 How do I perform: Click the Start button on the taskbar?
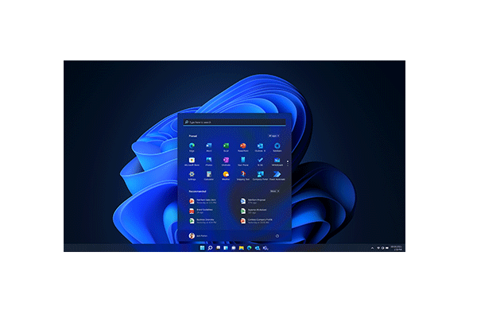click(203, 248)
